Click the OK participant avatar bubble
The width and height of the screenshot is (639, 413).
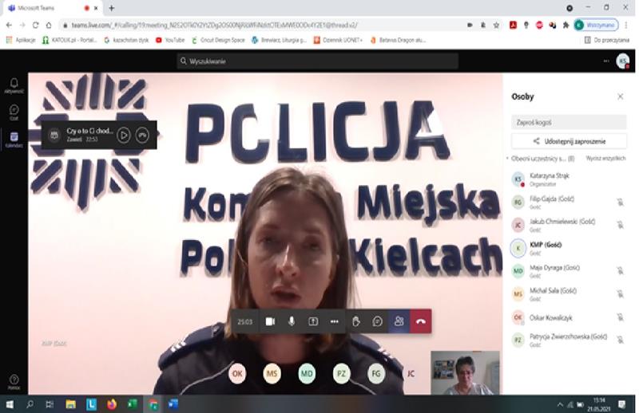click(x=237, y=373)
